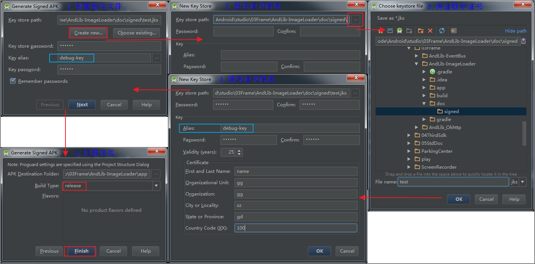Image resolution: width=535 pixels, height=264 pixels.
Task: Expand the 04ThirdSdk folder
Action: 409,135
